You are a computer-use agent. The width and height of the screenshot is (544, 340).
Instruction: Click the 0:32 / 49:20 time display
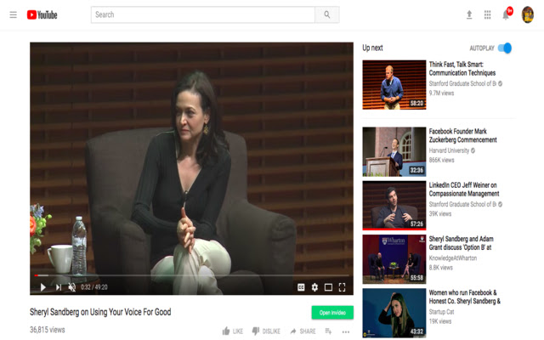point(94,287)
